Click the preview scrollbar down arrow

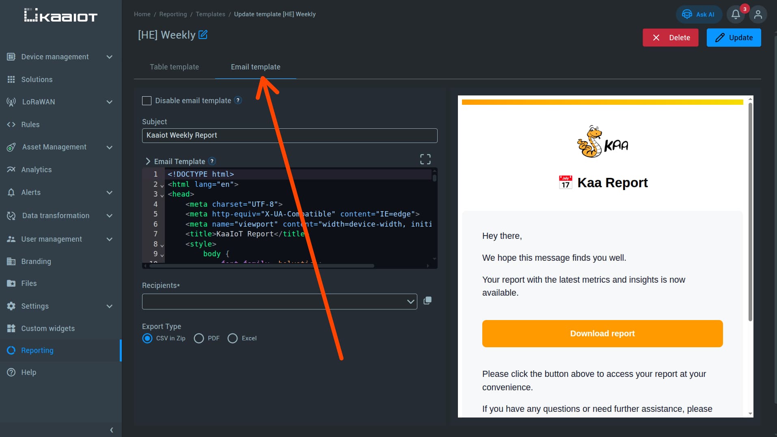[750, 414]
